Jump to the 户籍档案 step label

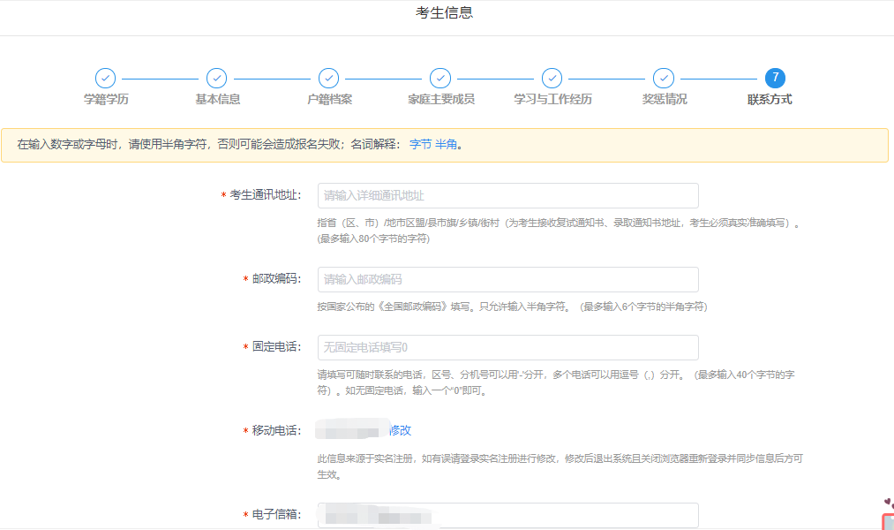tap(329, 99)
